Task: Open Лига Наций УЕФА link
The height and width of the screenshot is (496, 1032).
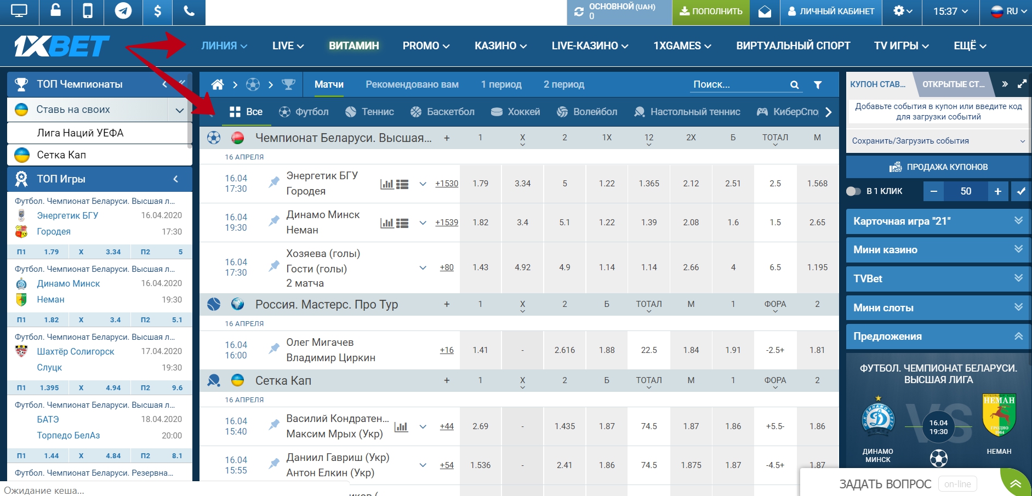Action: [80, 133]
